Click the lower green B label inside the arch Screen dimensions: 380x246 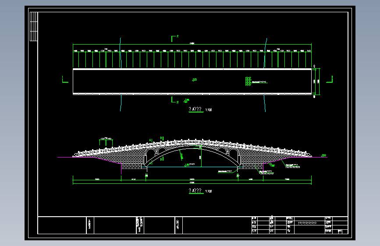point(162,159)
